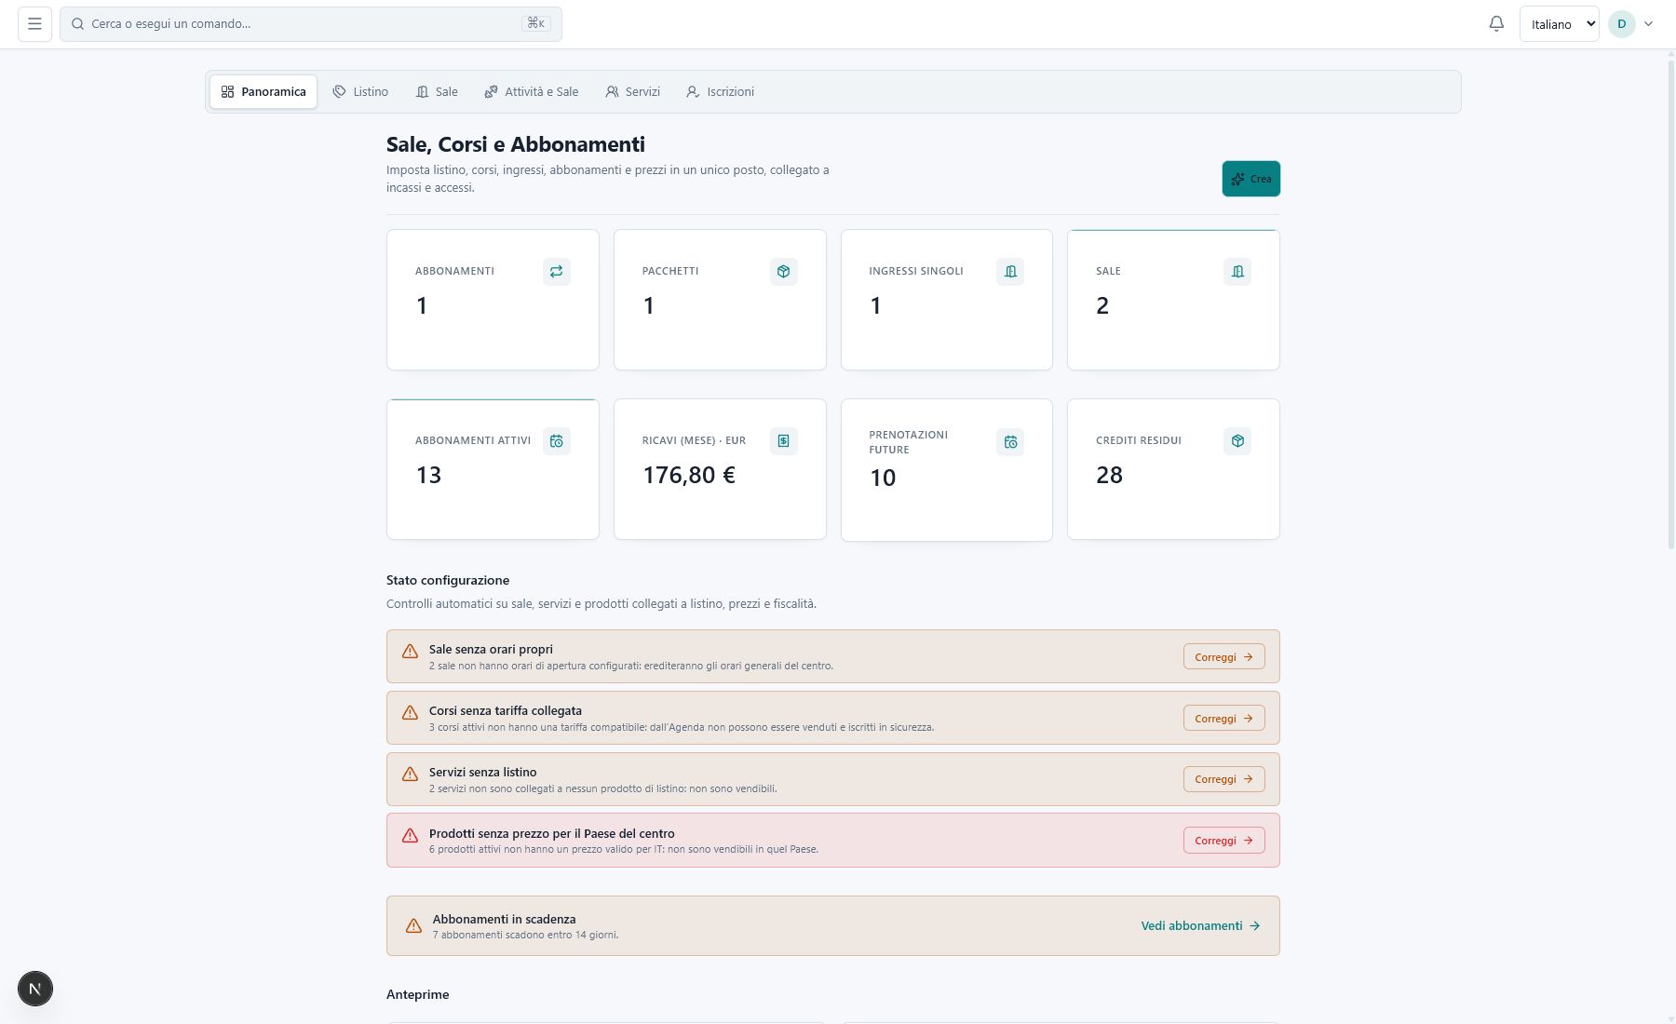The width and height of the screenshot is (1676, 1024).
Task: Switch to the Sale tab
Action: pos(437,92)
